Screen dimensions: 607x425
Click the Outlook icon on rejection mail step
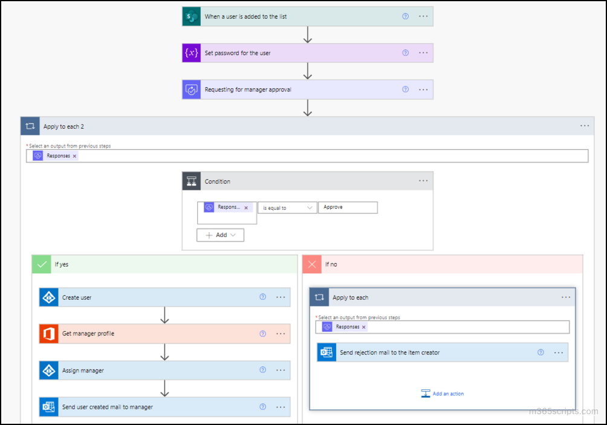[x=327, y=352]
